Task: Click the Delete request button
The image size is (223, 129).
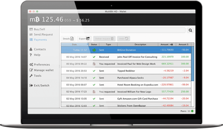Action: point(105,39)
